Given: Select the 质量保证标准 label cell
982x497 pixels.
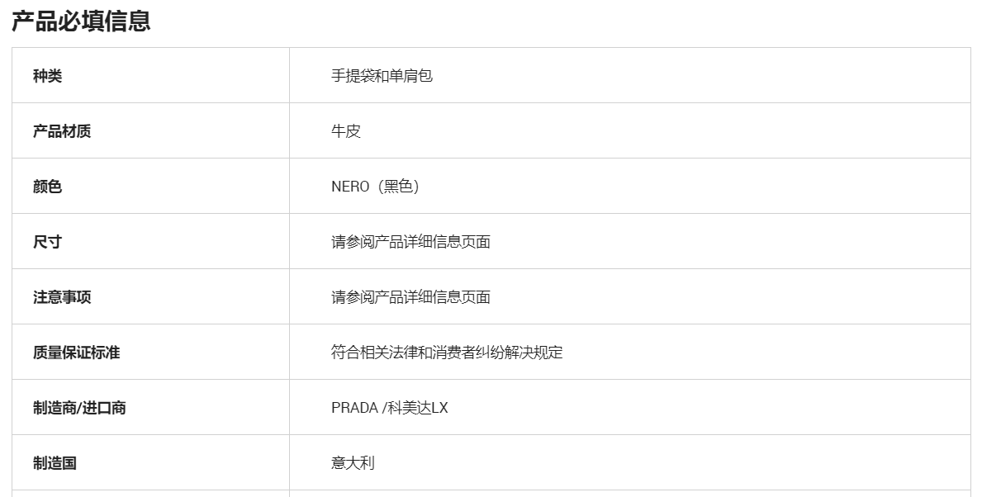Looking at the screenshot, I should 76,353.
